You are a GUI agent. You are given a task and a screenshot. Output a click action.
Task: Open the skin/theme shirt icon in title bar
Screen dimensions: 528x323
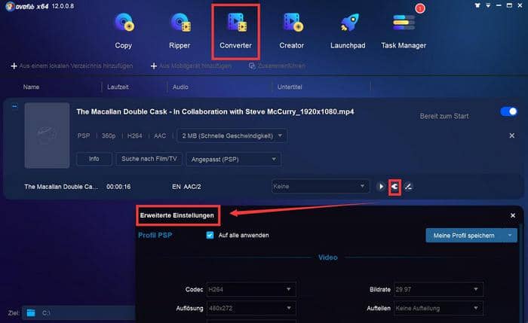[477, 5]
